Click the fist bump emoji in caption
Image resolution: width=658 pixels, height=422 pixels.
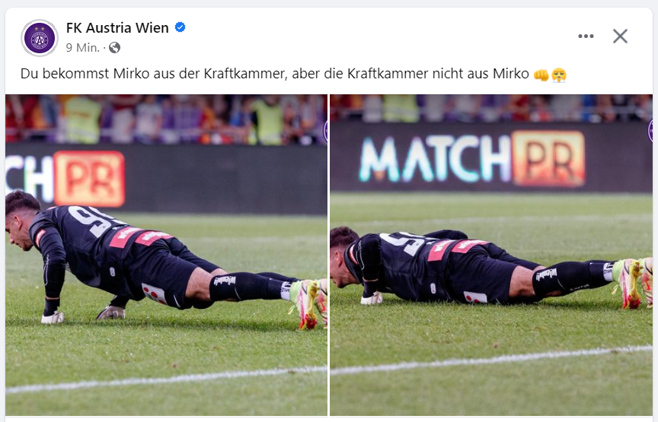coord(541,75)
